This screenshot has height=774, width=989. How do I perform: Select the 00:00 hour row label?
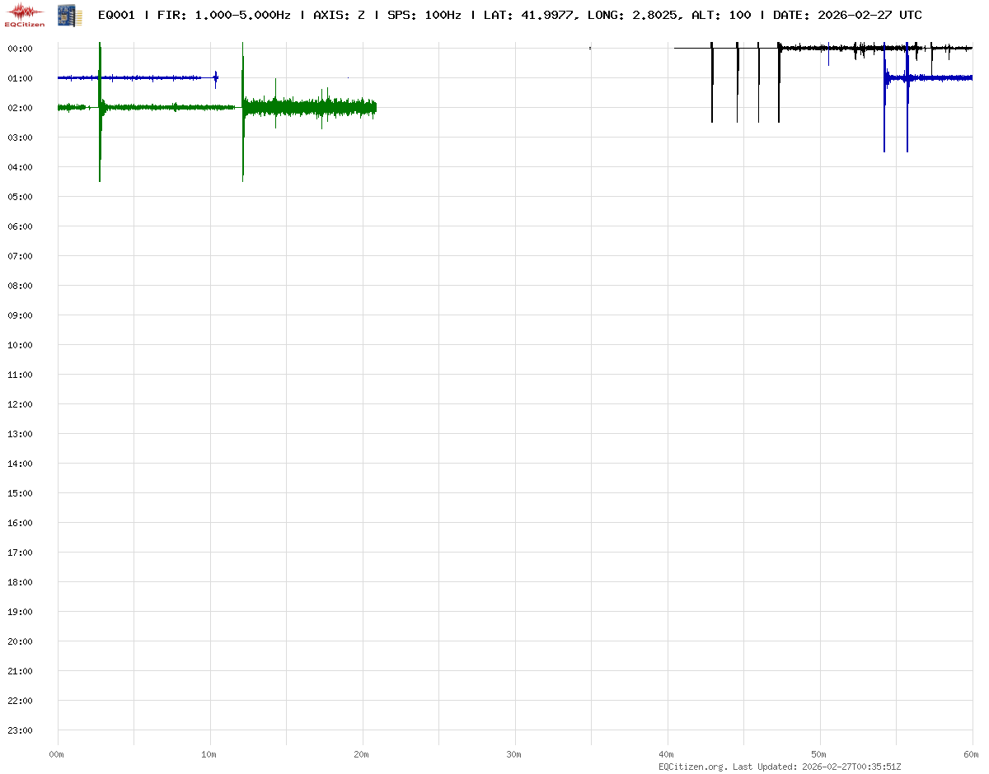[x=20, y=49]
